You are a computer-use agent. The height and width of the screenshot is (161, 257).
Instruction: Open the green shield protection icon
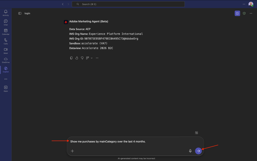(x=244, y=13)
